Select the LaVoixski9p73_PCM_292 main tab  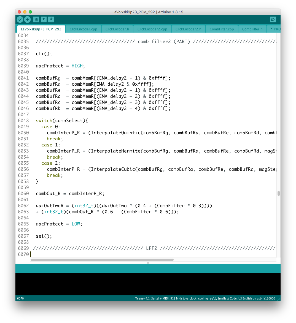tap(41, 29)
